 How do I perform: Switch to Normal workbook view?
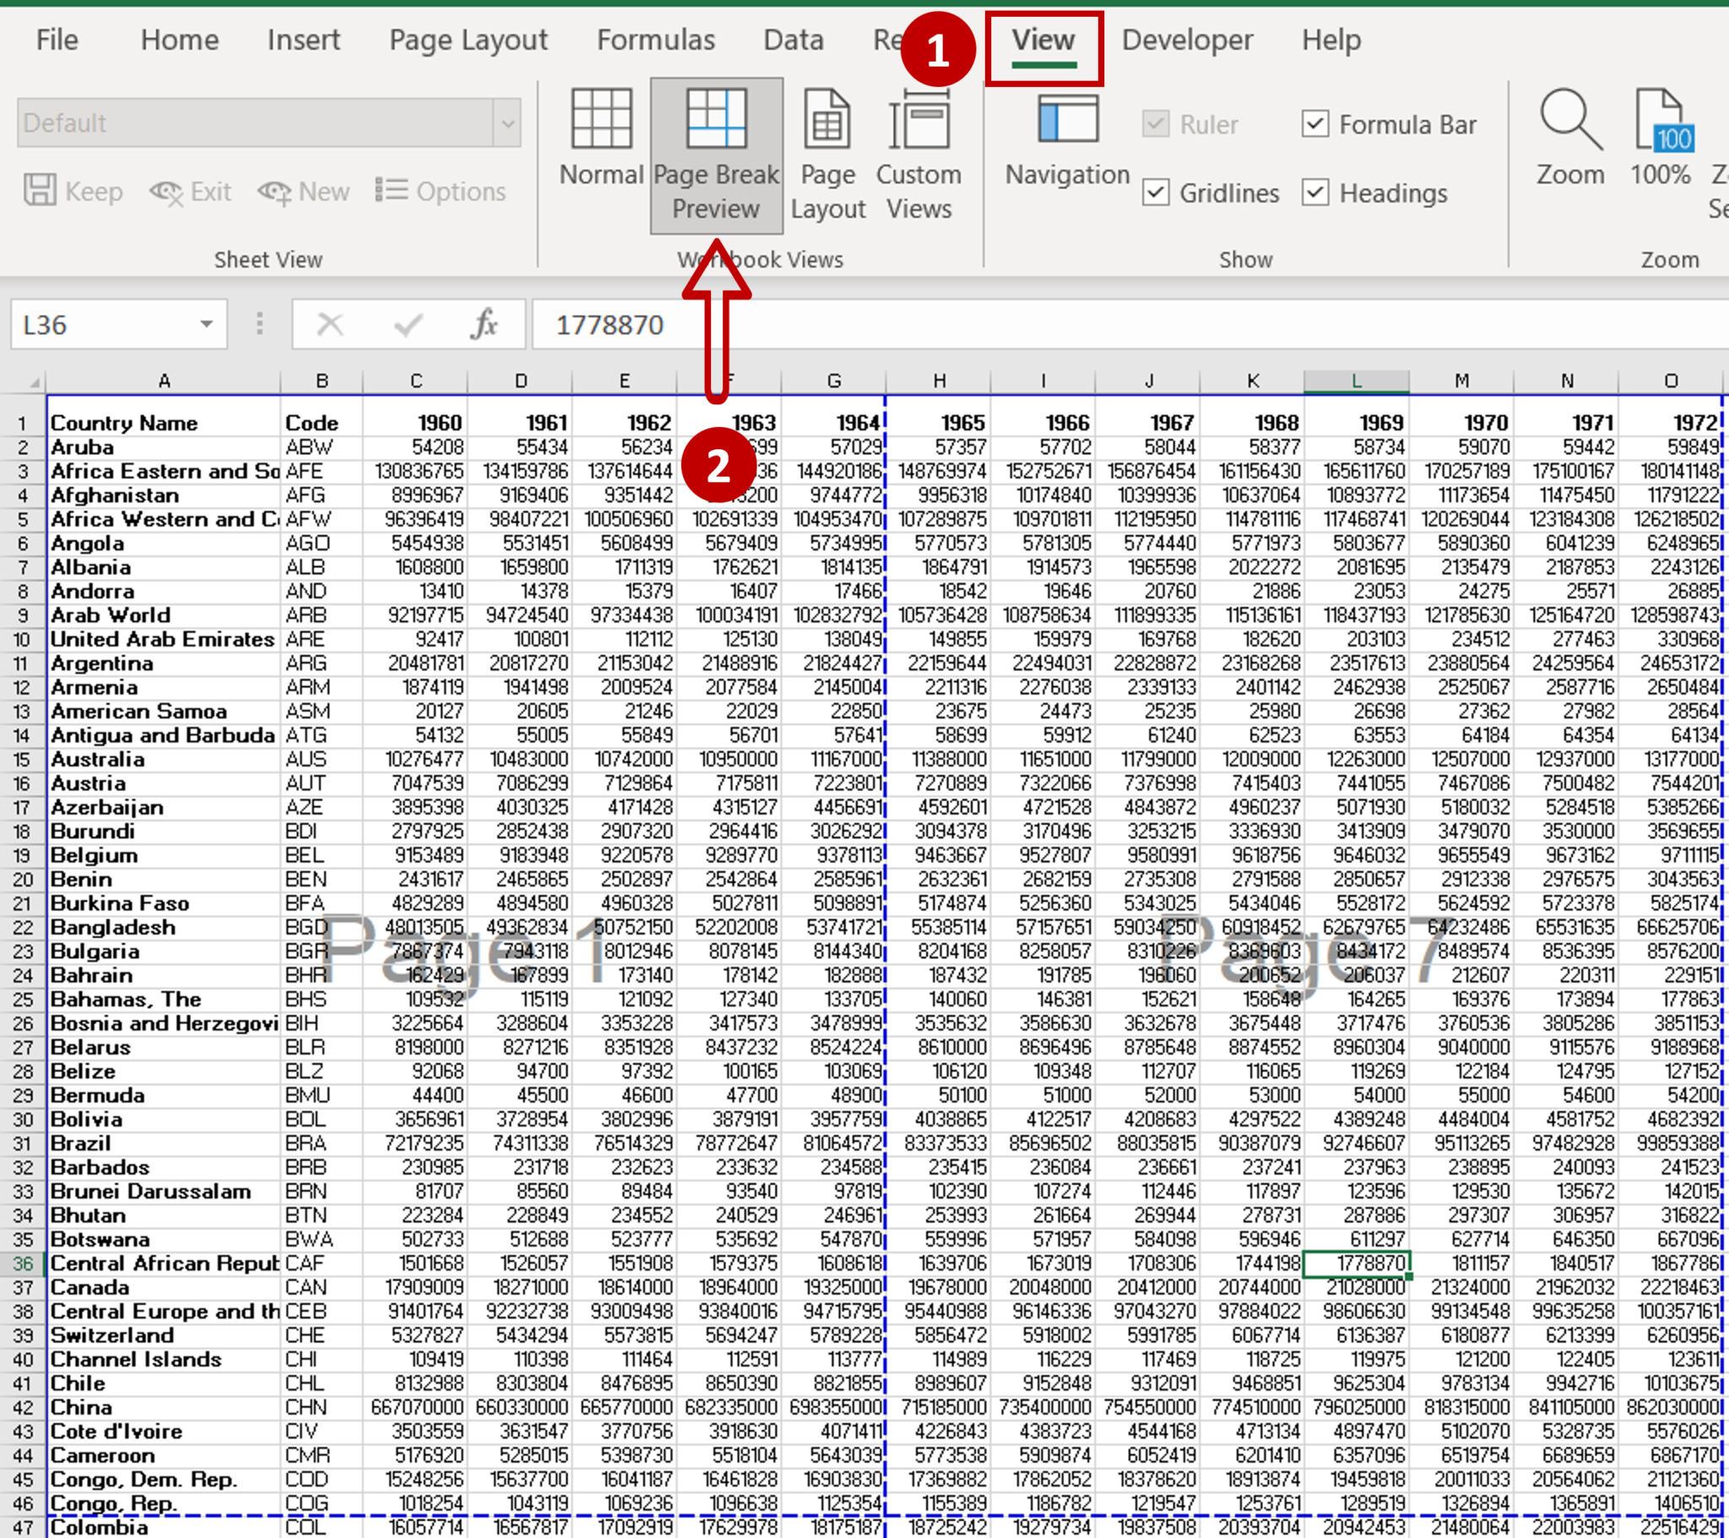point(601,148)
